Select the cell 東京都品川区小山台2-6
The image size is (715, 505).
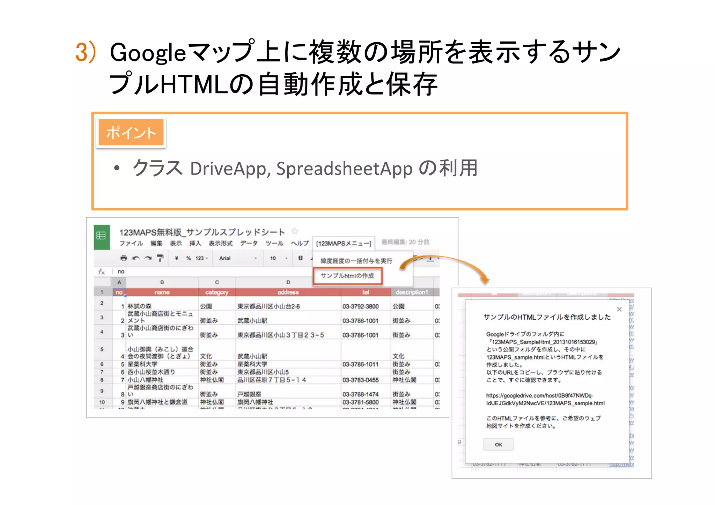tap(288, 303)
